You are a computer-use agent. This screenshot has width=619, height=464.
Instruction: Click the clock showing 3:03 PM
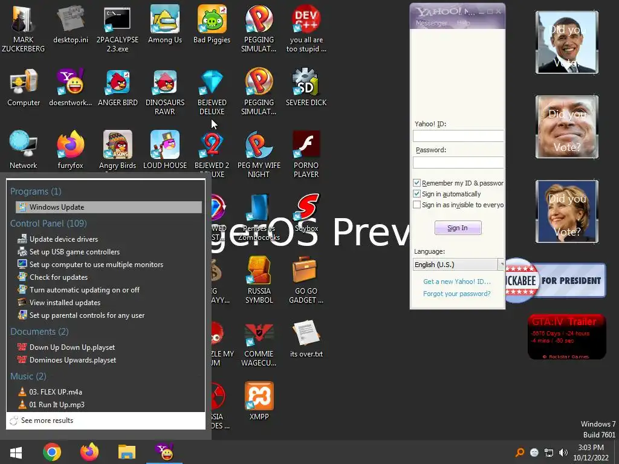591,448
